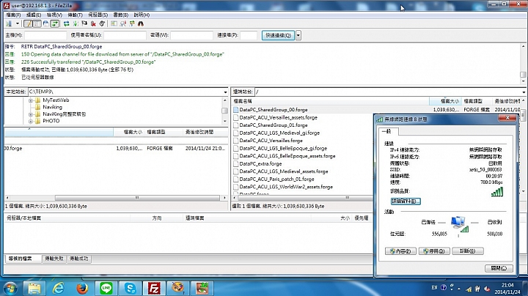The width and height of the screenshot is (528, 296).
Task: Select the Naviking folder in local tree
Action: click(52, 107)
